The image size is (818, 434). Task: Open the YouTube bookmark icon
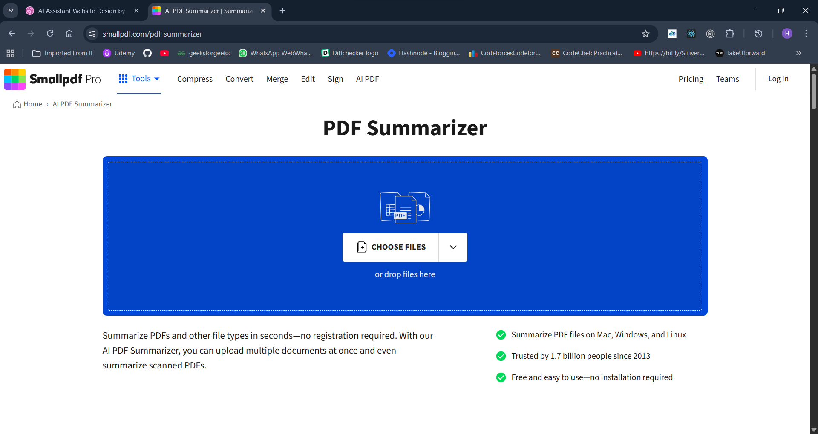point(164,53)
